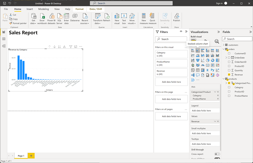The height and width of the screenshot is (163, 253).
Task: Pick the Waterfall chart visual
Action: [x=193, y=60]
